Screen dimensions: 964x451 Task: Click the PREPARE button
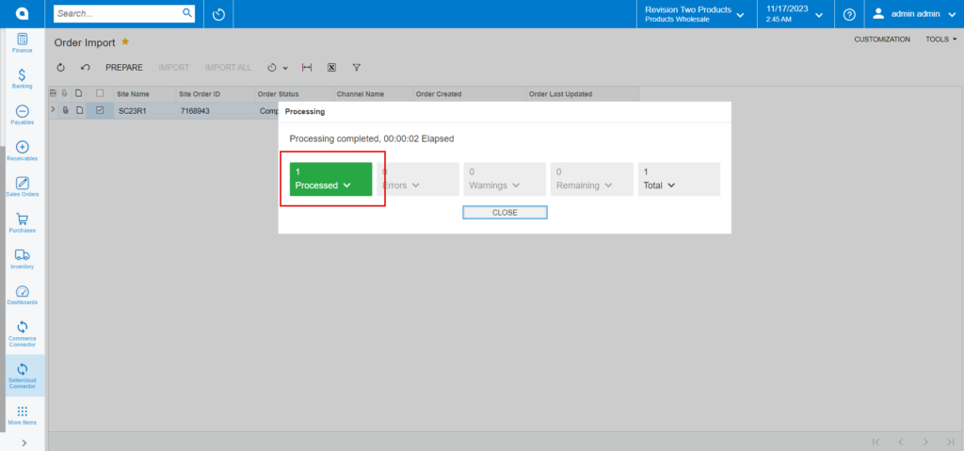point(124,68)
